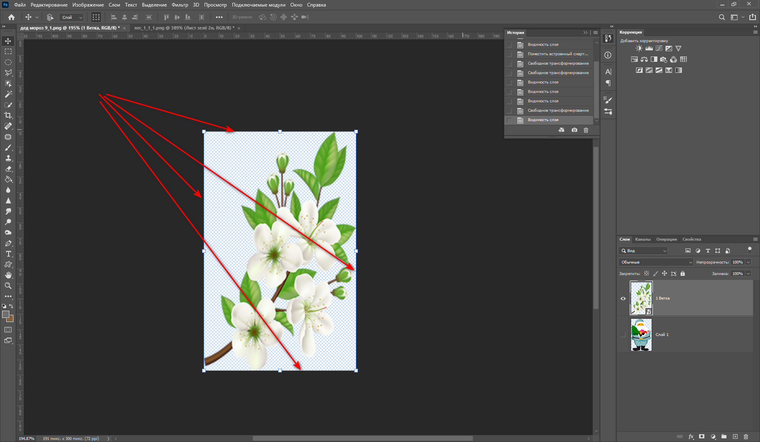Select the Zoom tool
760x442 pixels.
8,286
